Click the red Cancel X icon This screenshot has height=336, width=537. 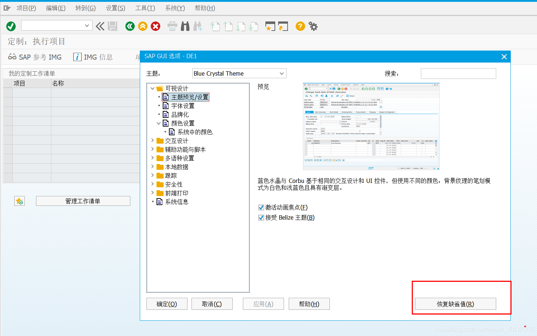click(155, 26)
